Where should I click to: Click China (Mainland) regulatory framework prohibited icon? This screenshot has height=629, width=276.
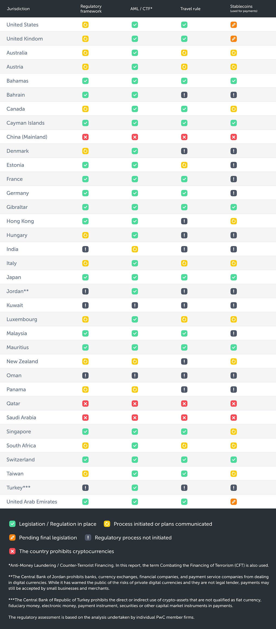pos(85,137)
